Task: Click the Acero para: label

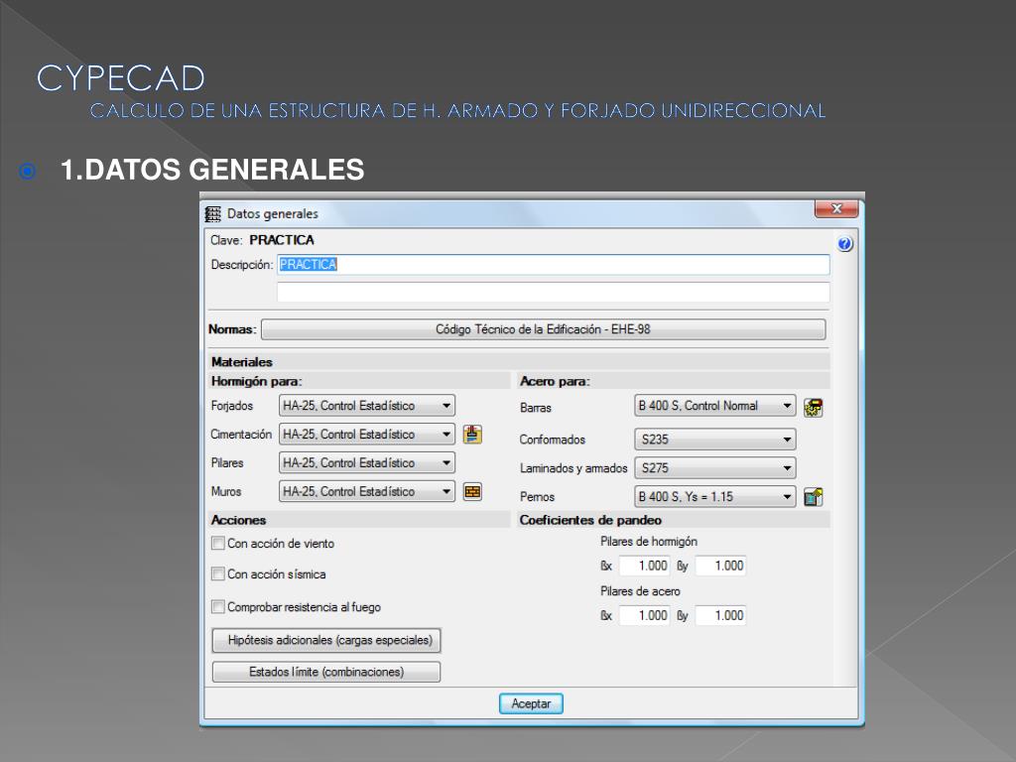Action: point(555,382)
